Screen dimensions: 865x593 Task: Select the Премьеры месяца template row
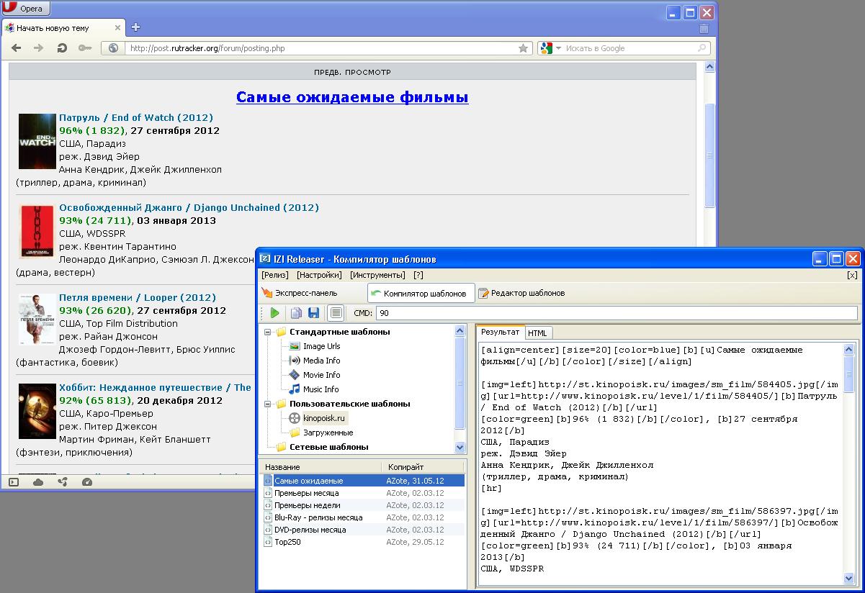pyautogui.click(x=363, y=493)
